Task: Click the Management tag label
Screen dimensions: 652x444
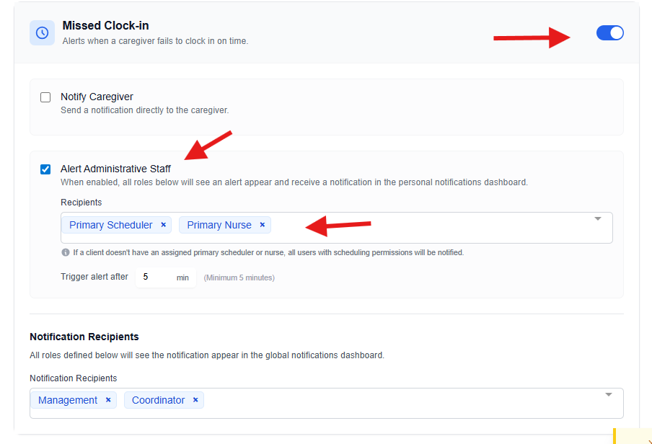Action: [x=68, y=400]
